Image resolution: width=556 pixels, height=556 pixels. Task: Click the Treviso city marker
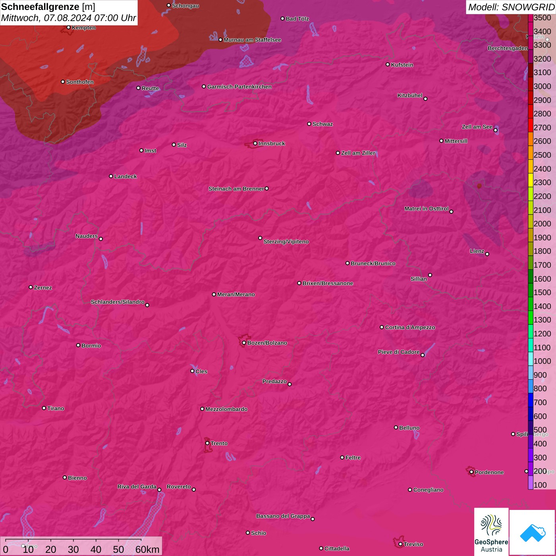tap(400, 544)
